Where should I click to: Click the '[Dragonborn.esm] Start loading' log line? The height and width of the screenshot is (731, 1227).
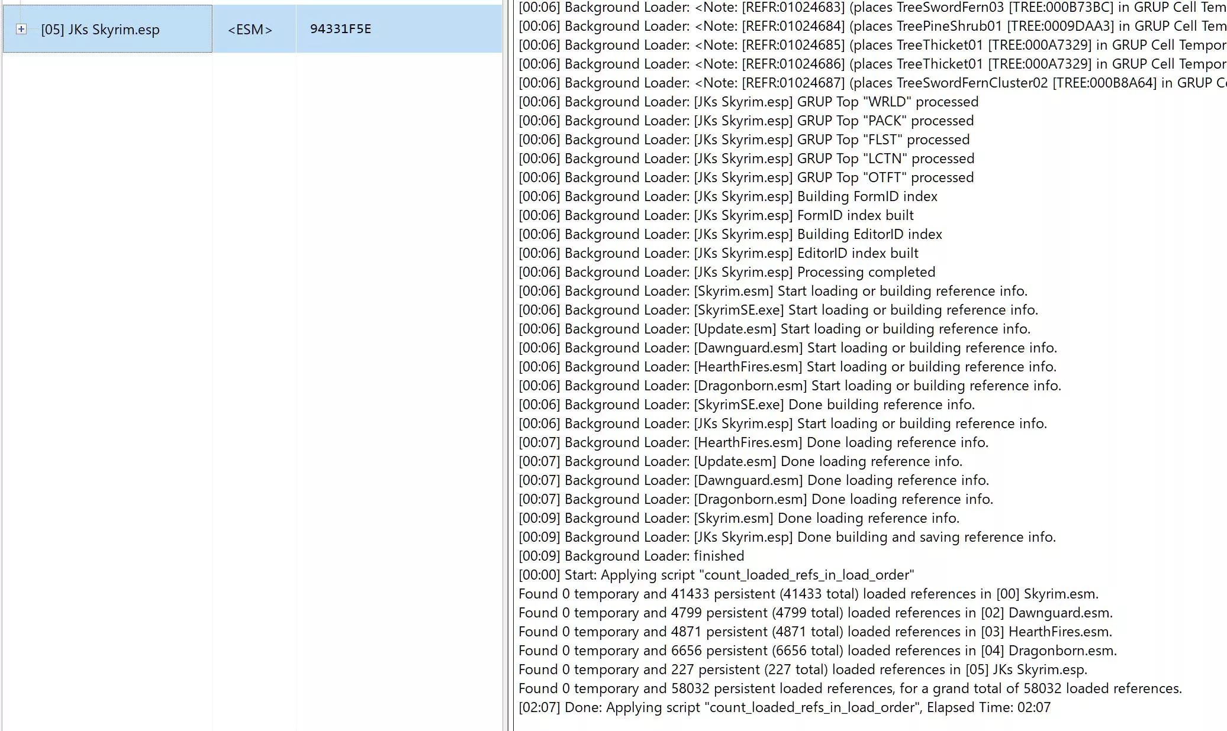coord(790,386)
